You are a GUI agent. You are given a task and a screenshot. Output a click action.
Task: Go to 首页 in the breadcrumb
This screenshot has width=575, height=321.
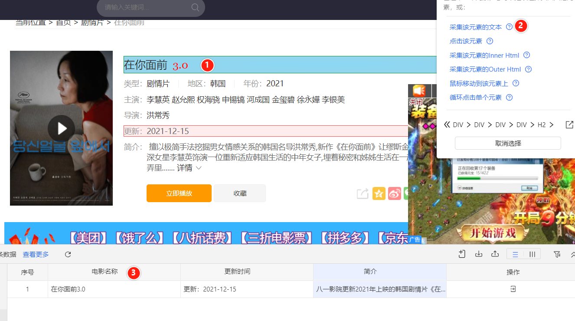pyautogui.click(x=63, y=23)
